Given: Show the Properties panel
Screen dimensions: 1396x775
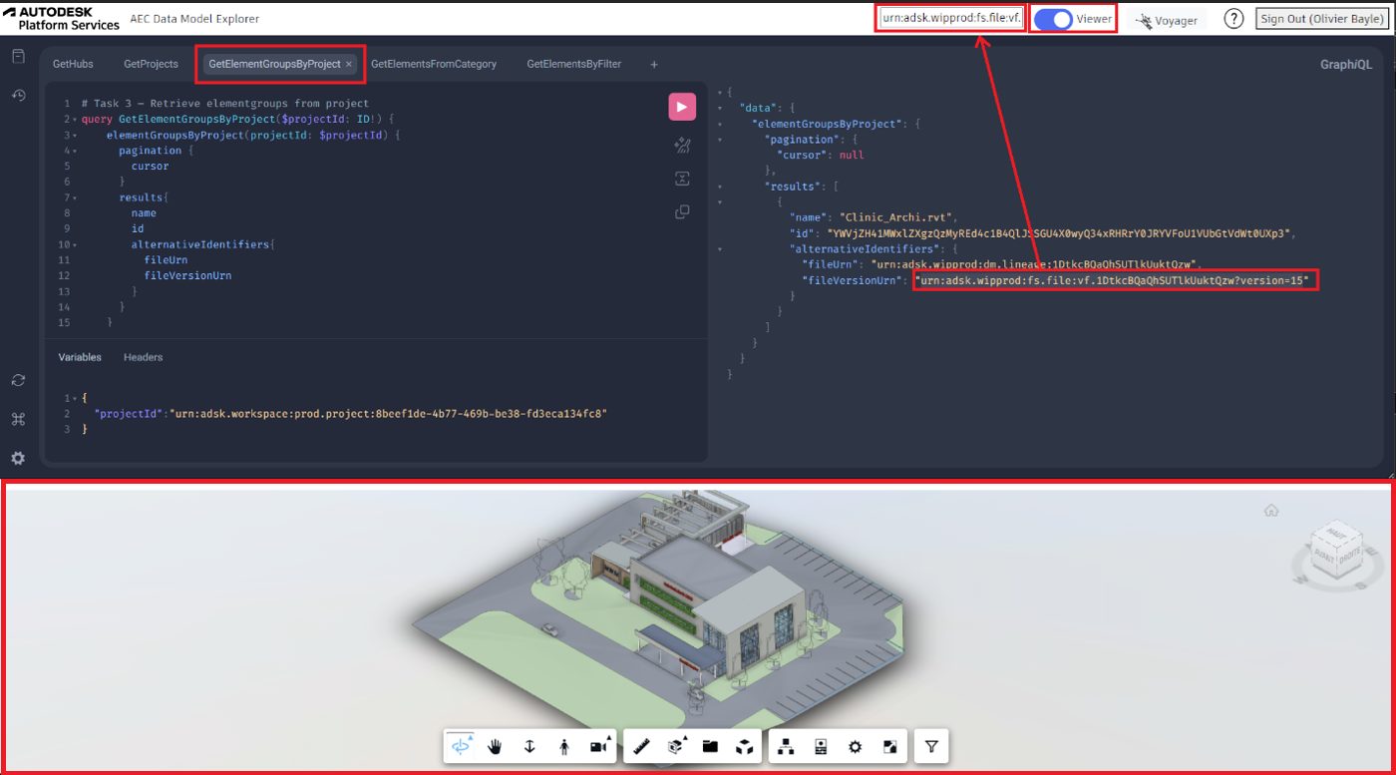Looking at the screenshot, I should point(821,746).
